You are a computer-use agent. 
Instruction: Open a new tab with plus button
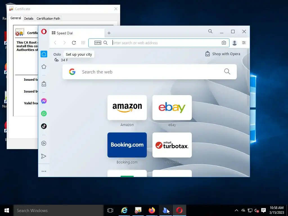tap(109, 33)
